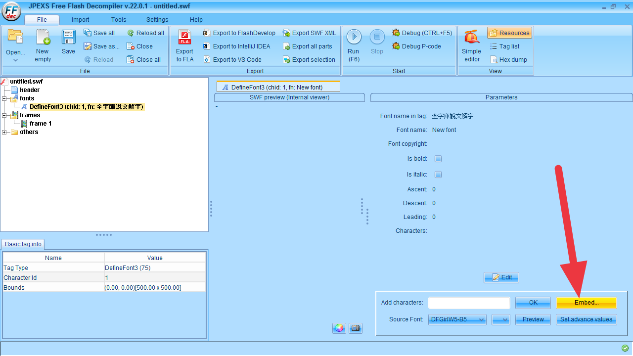This screenshot has width=633, height=356.
Task: Run the SWF (F6)
Action: [354, 45]
